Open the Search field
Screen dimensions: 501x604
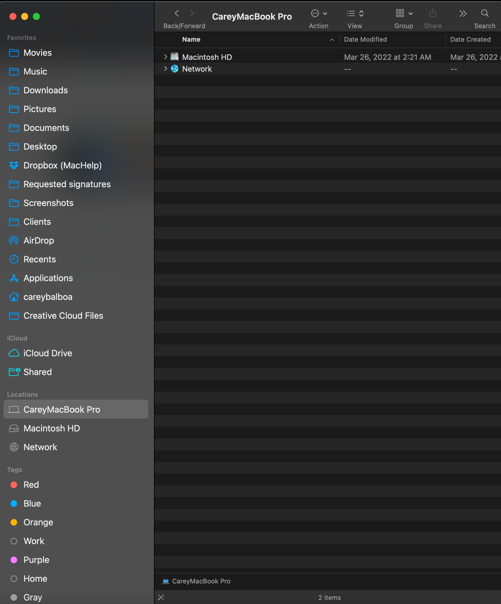(x=485, y=13)
